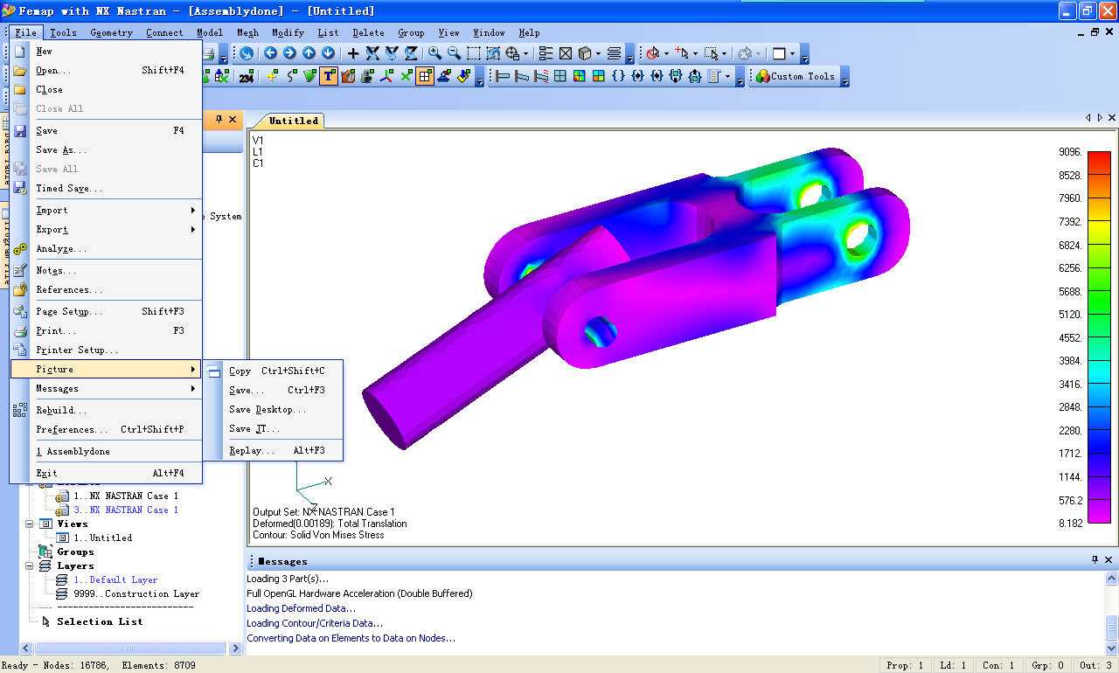1119x673 pixels.
Task: Click the Custom Tools button
Action: (x=796, y=76)
